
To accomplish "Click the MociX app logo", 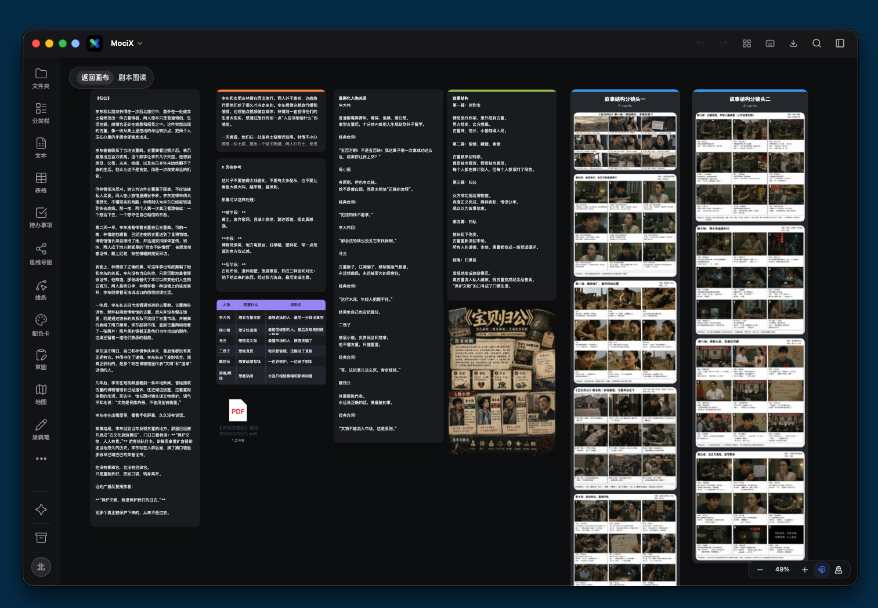I will click(x=95, y=43).
